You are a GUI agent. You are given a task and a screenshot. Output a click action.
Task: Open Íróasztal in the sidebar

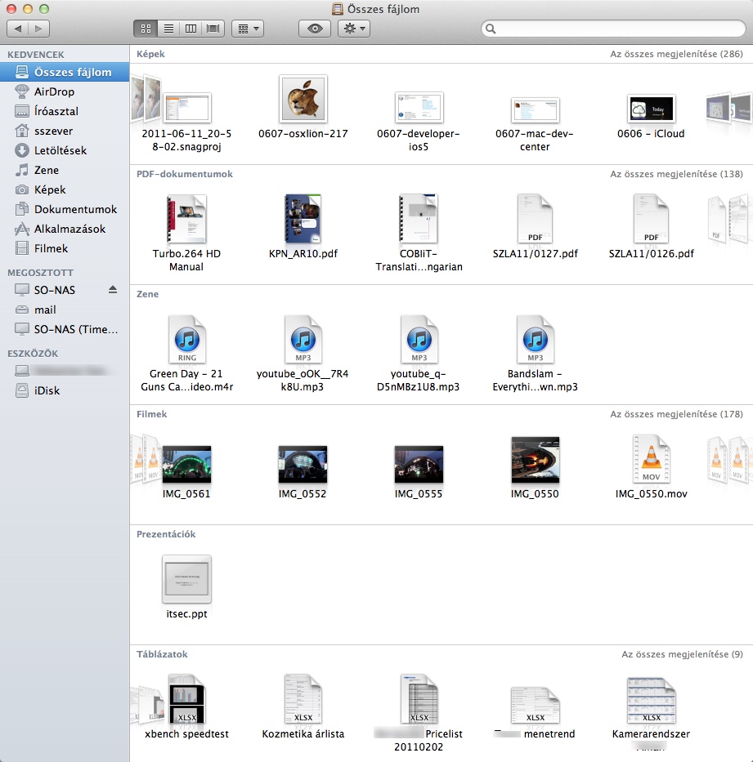point(65,111)
